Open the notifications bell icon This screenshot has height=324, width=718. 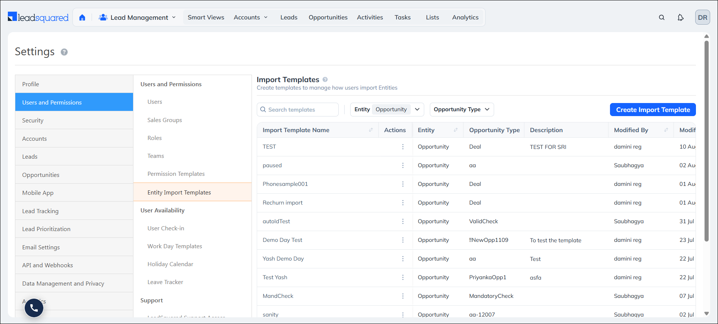tap(681, 18)
